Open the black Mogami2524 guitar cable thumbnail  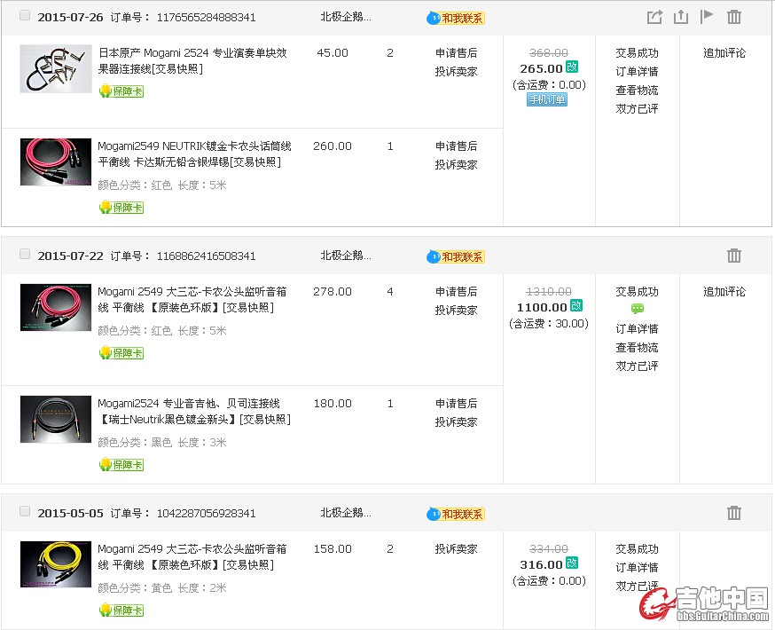(x=56, y=419)
